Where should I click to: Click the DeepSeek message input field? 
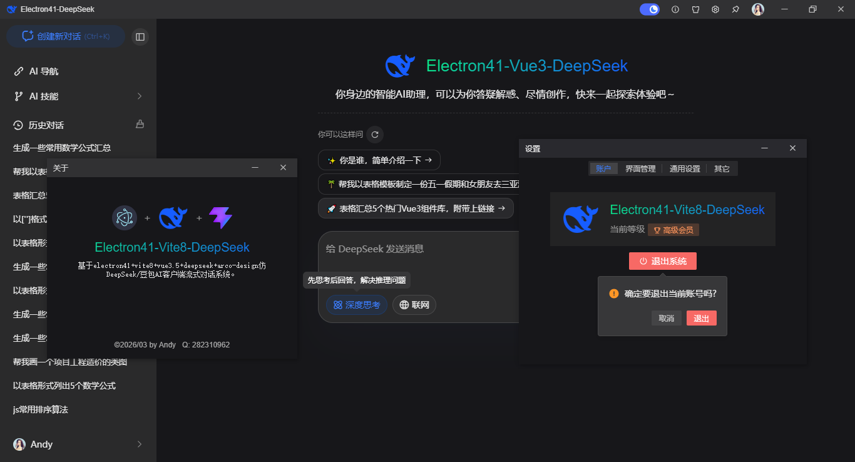click(x=413, y=249)
